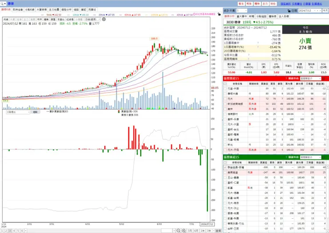
Task: Open the 到價通知 link
Action: click(317, 4)
